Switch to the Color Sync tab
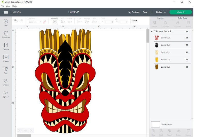The height and width of the screenshot is (137, 205). 182,18
